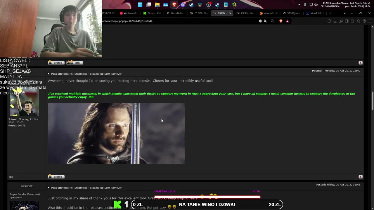Click the 20 Apr 2018 post subject icon
This screenshot has height=210, width=374.
49,188
